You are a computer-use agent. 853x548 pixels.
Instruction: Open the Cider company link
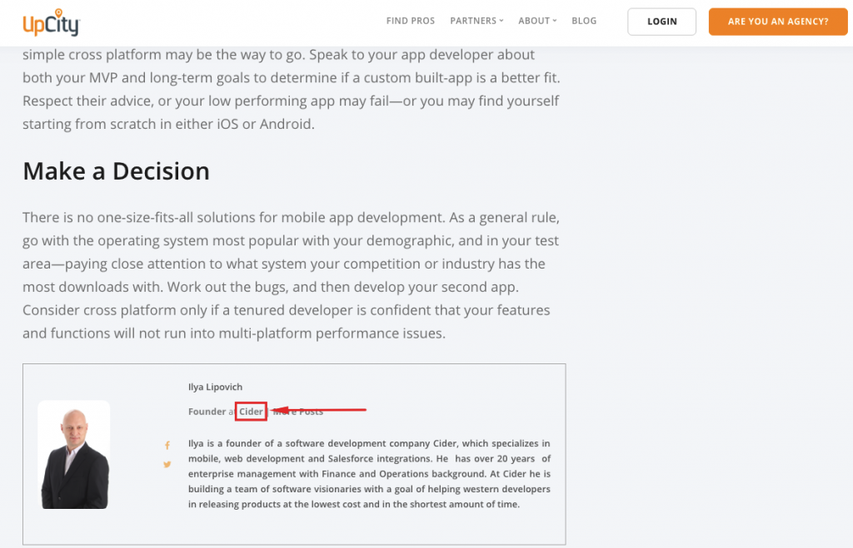pyautogui.click(x=251, y=412)
